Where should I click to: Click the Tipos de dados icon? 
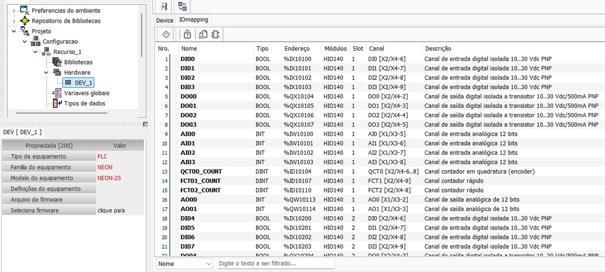point(57,103)
